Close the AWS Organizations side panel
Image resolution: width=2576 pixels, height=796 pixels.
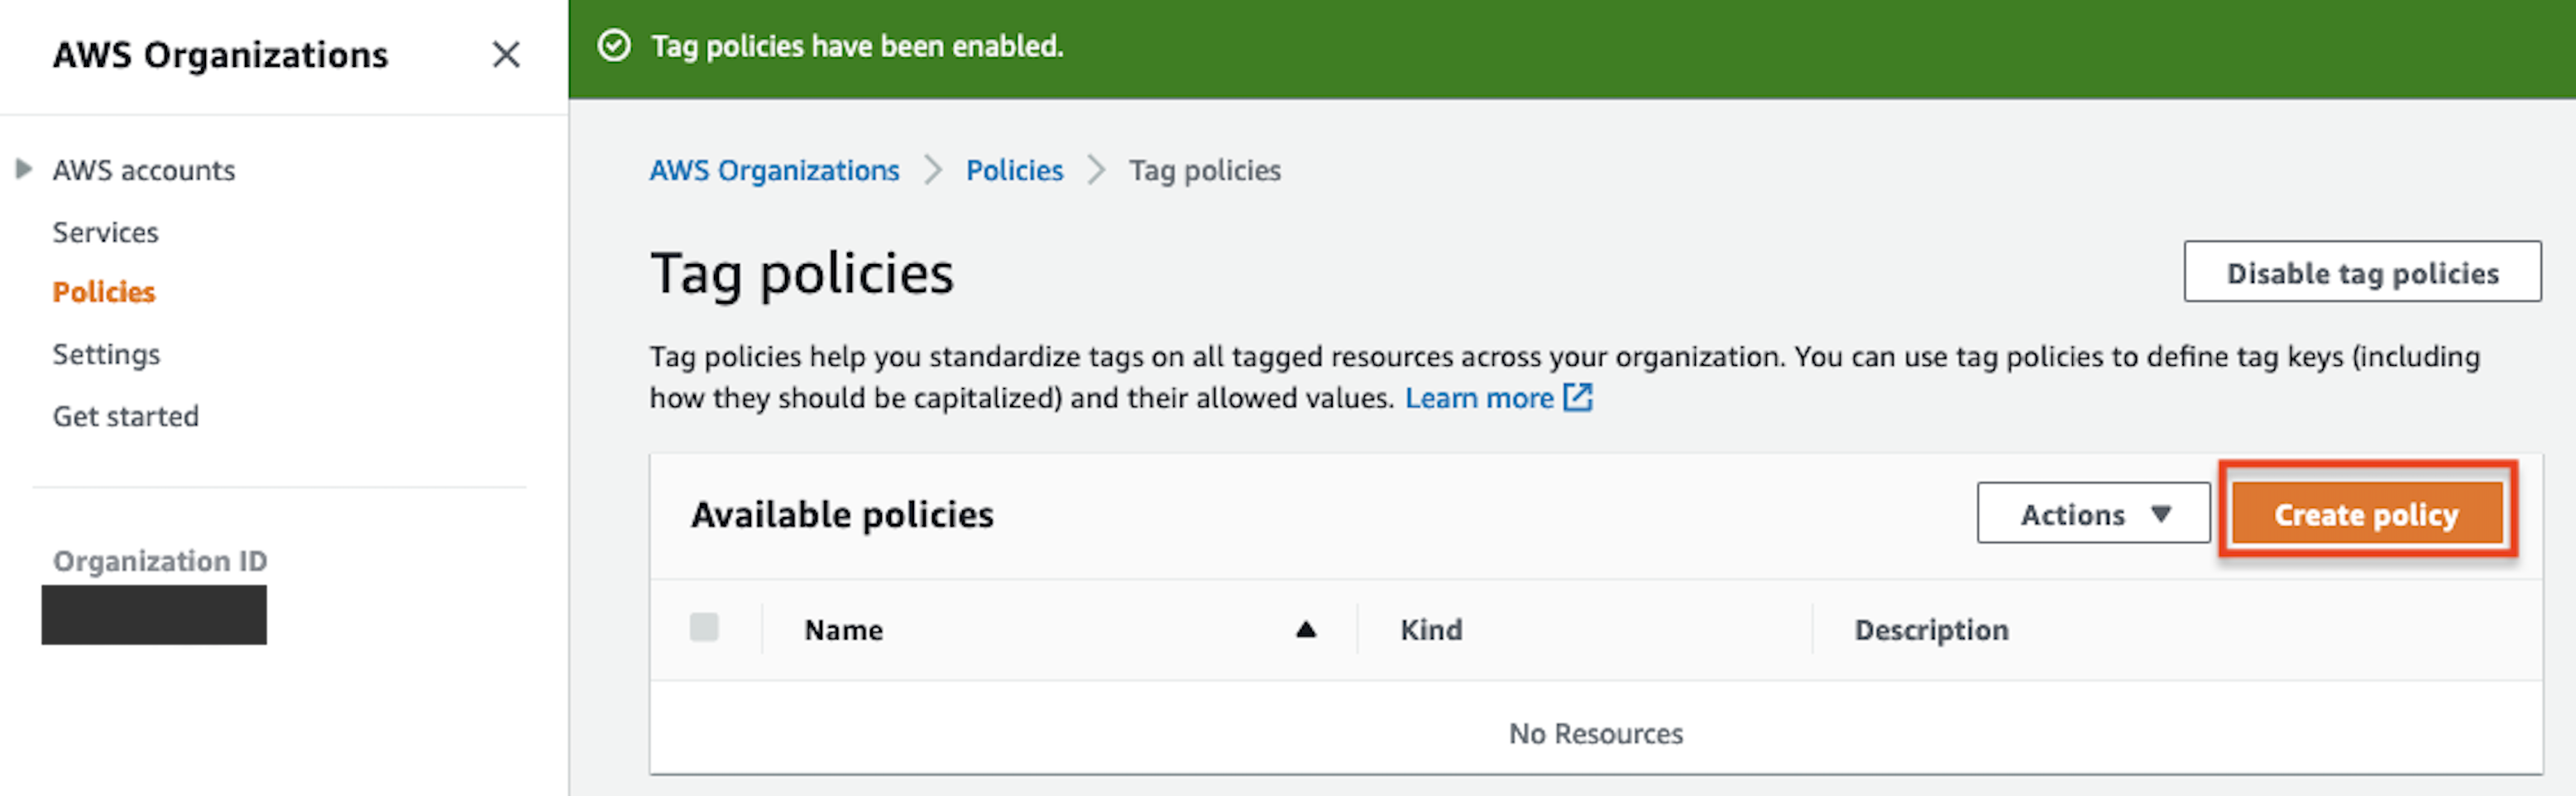(506, 55)
